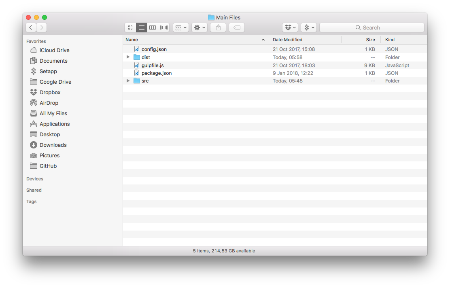
Task: Select the config.json file name
Action: pos(154,49)
